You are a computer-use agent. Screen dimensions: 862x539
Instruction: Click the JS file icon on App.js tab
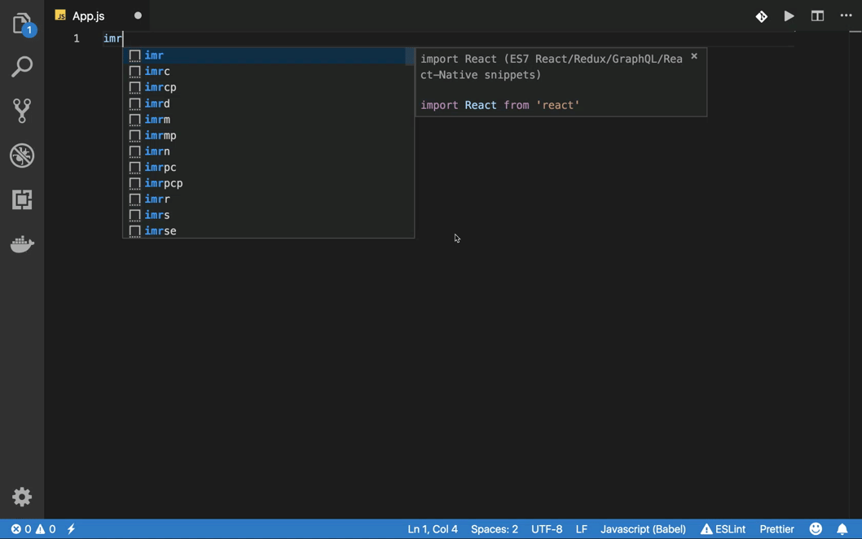[x=60, y=15]
